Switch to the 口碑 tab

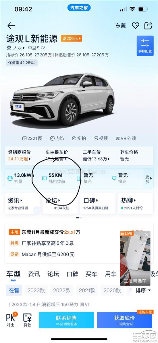pyautogui.click(x=72, y=274)
